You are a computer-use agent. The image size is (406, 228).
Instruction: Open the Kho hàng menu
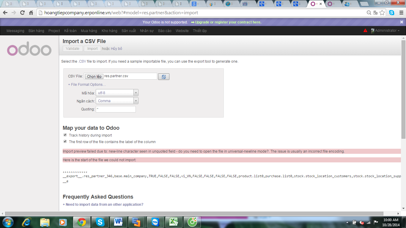click(x=109, y=31)
